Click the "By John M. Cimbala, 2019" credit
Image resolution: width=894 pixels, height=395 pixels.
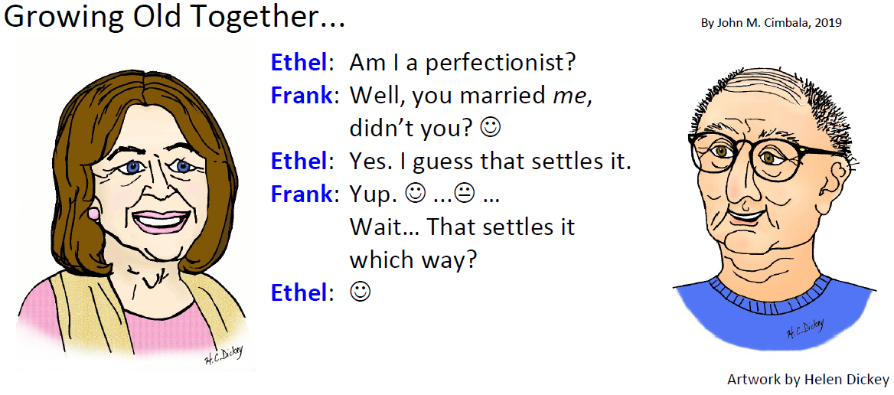click(x=772, y=24)
